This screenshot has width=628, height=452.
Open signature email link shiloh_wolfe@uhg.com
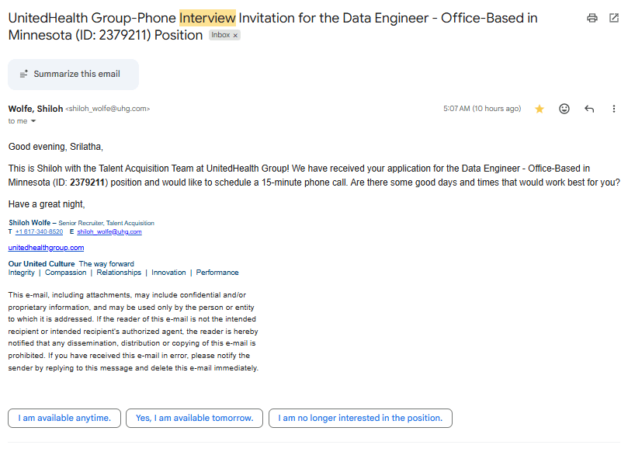[109, 231]
